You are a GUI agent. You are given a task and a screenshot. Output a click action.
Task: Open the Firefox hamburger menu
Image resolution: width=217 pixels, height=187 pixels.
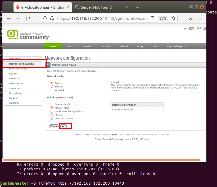point(200,18)
